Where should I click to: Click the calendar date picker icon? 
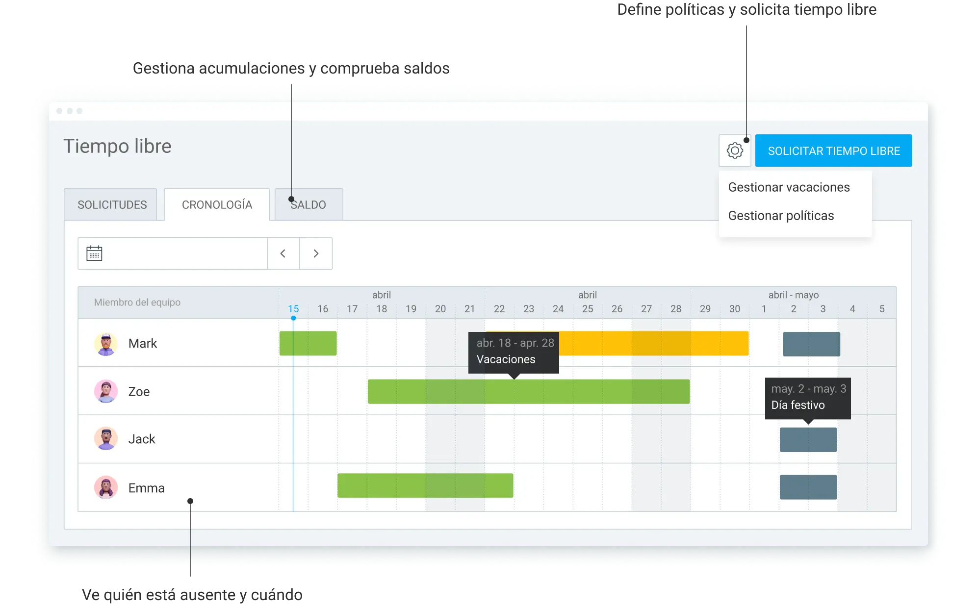[x=94, y=253]
